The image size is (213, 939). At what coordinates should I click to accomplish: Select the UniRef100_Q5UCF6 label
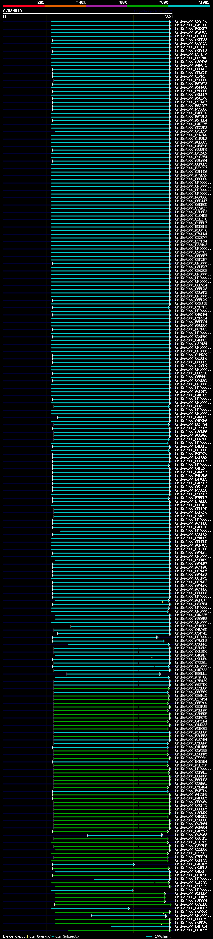(191, 91)
